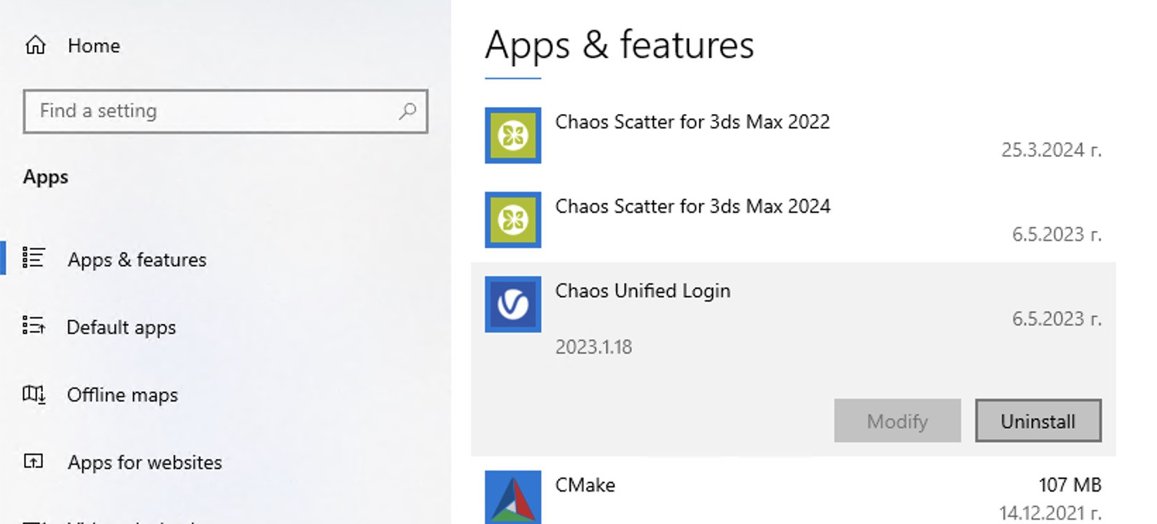Click the Apps & features page heading
The image size is (1157, 524).
(x=619, y=45)
